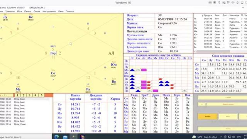
Task: Click the Вар label in chart center
Action: pyautogui.click(x=53, y=53)
